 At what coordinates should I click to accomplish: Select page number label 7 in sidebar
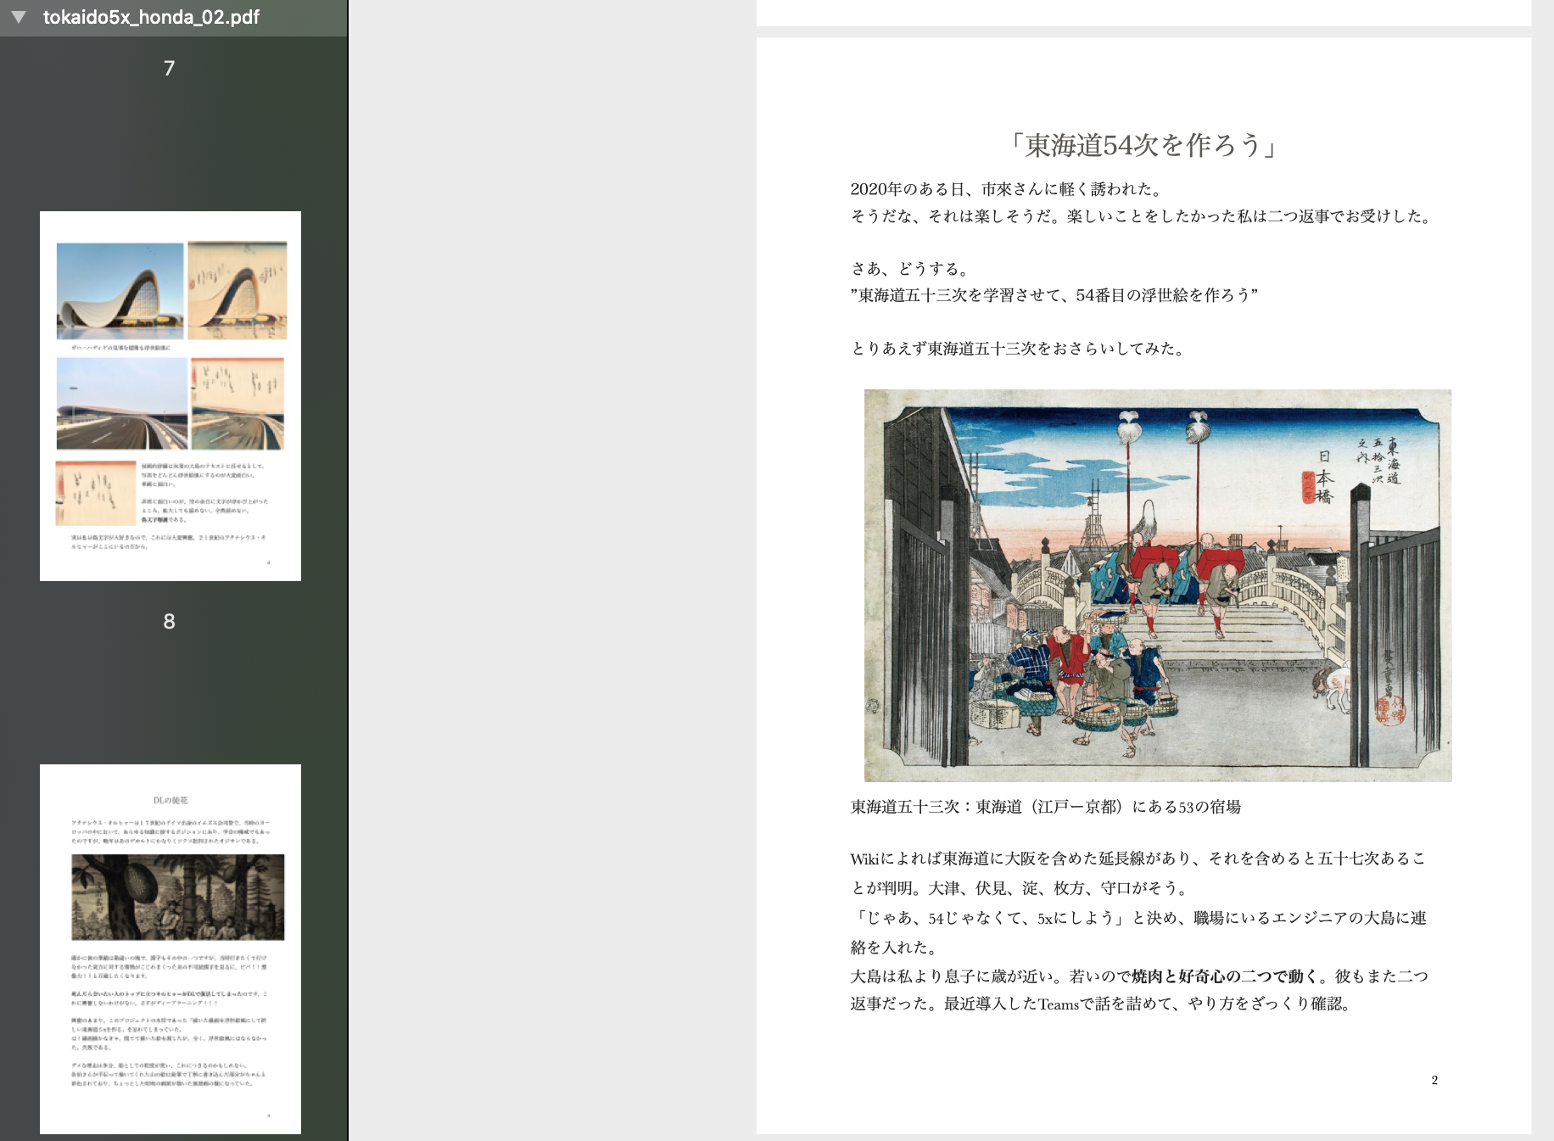click(x=170, y=68)
